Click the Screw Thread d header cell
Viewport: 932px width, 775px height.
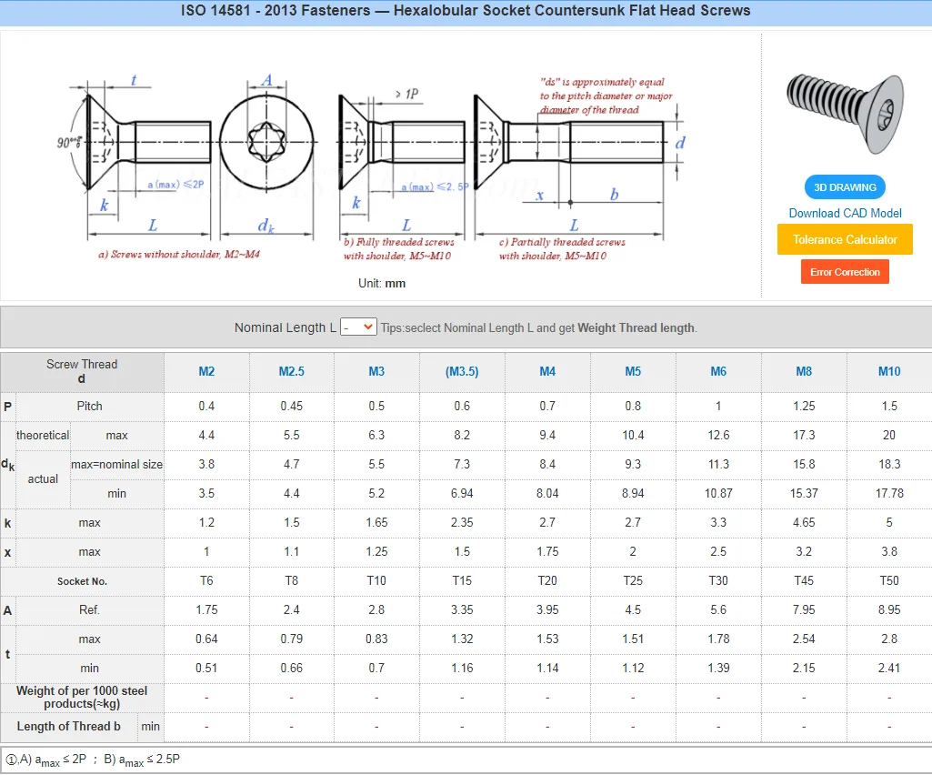(x=82, y=372)
